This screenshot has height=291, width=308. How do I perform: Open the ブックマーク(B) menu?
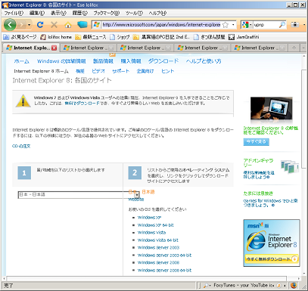pos(106,13)
